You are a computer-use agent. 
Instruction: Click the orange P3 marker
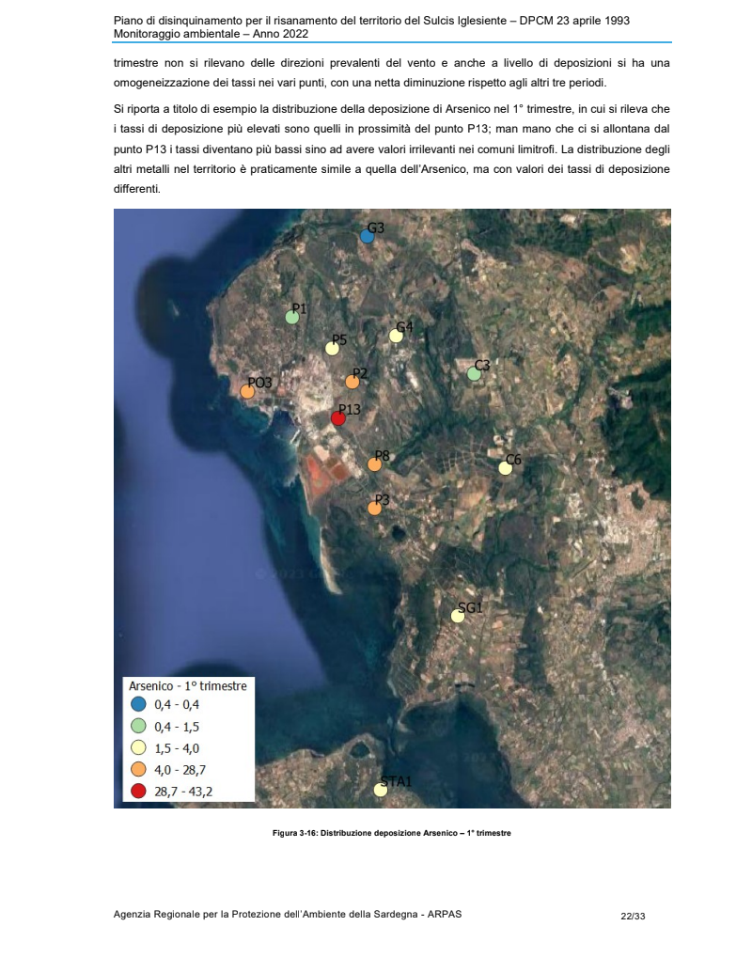pyautogui.click(x=375, y=509)
